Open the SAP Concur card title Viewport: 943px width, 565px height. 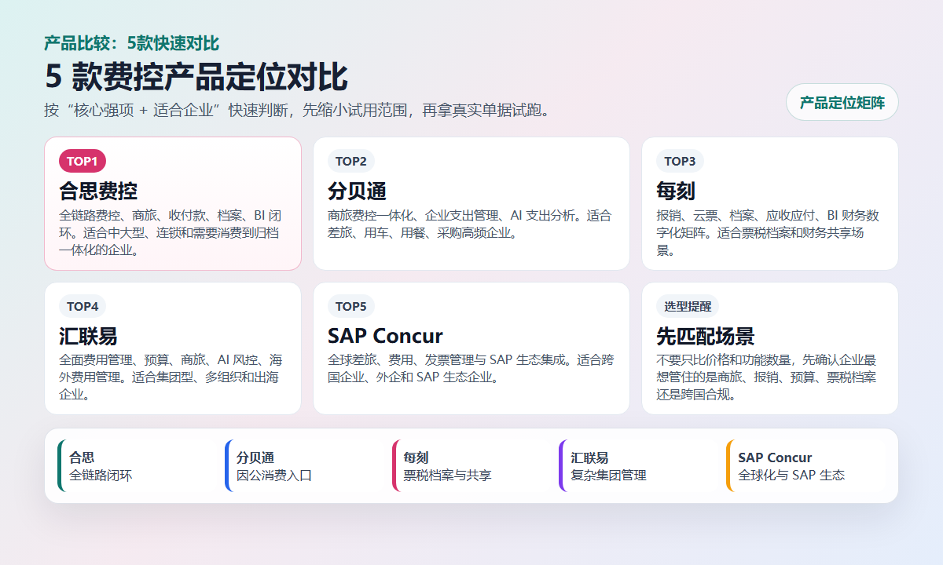click(385, 336)
